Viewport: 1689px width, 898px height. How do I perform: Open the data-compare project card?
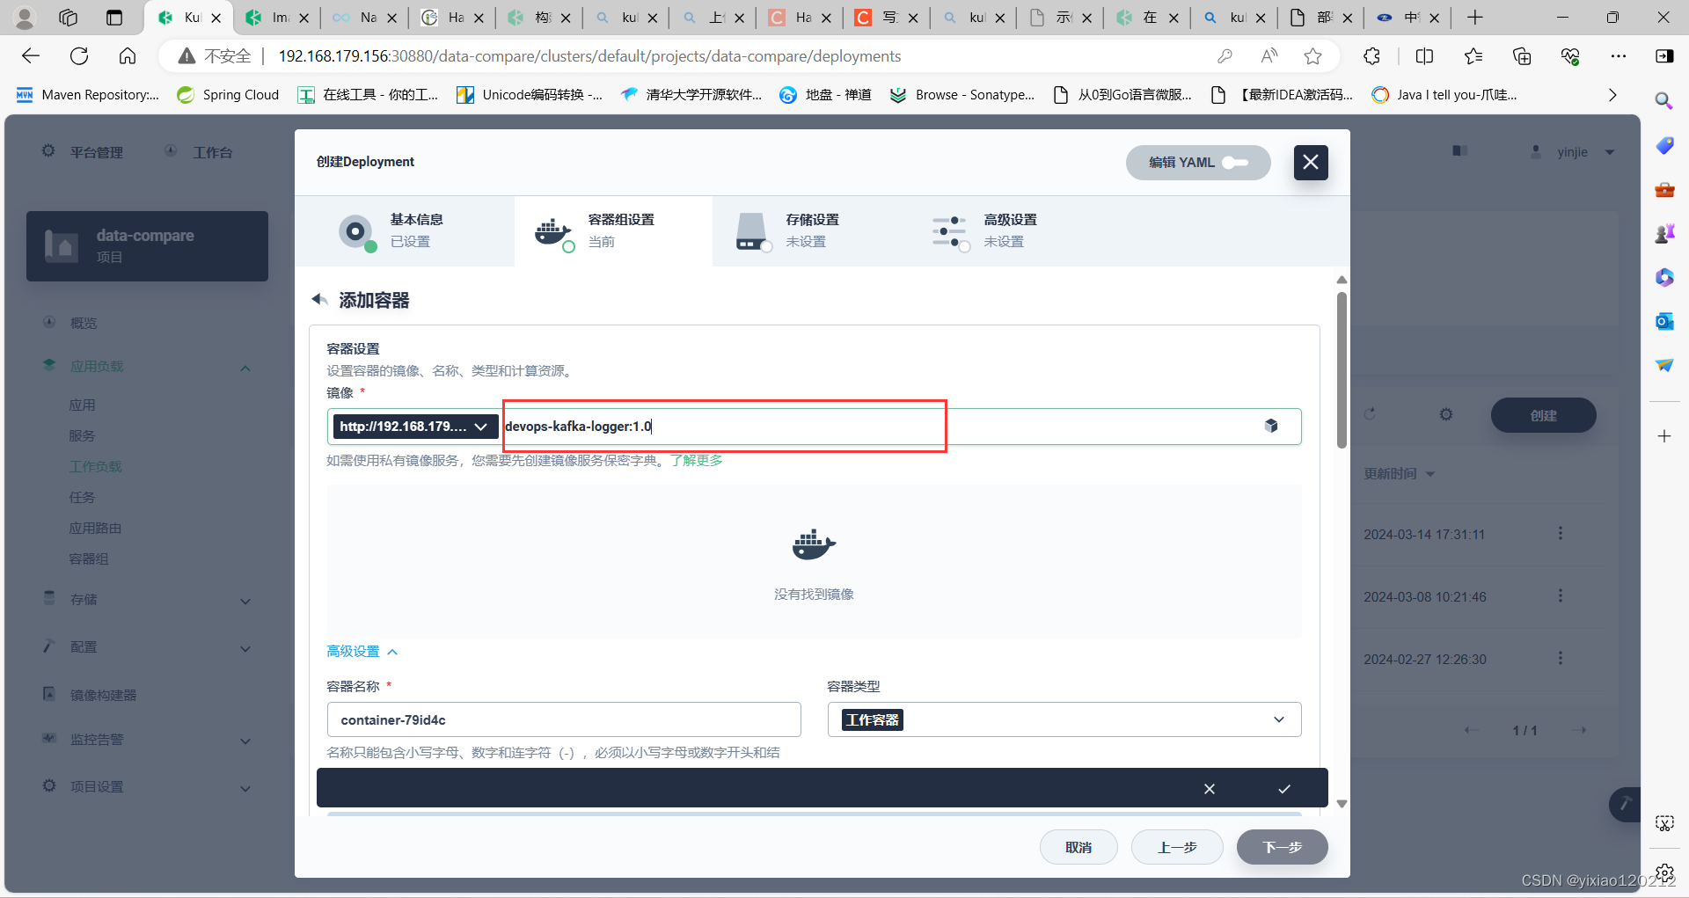[147, 246]
